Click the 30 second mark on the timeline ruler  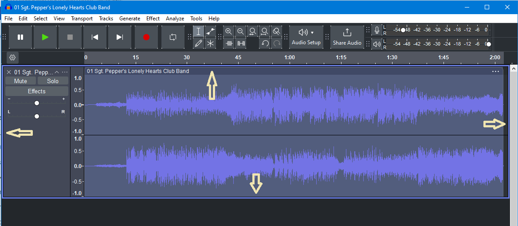pos(187,57)
